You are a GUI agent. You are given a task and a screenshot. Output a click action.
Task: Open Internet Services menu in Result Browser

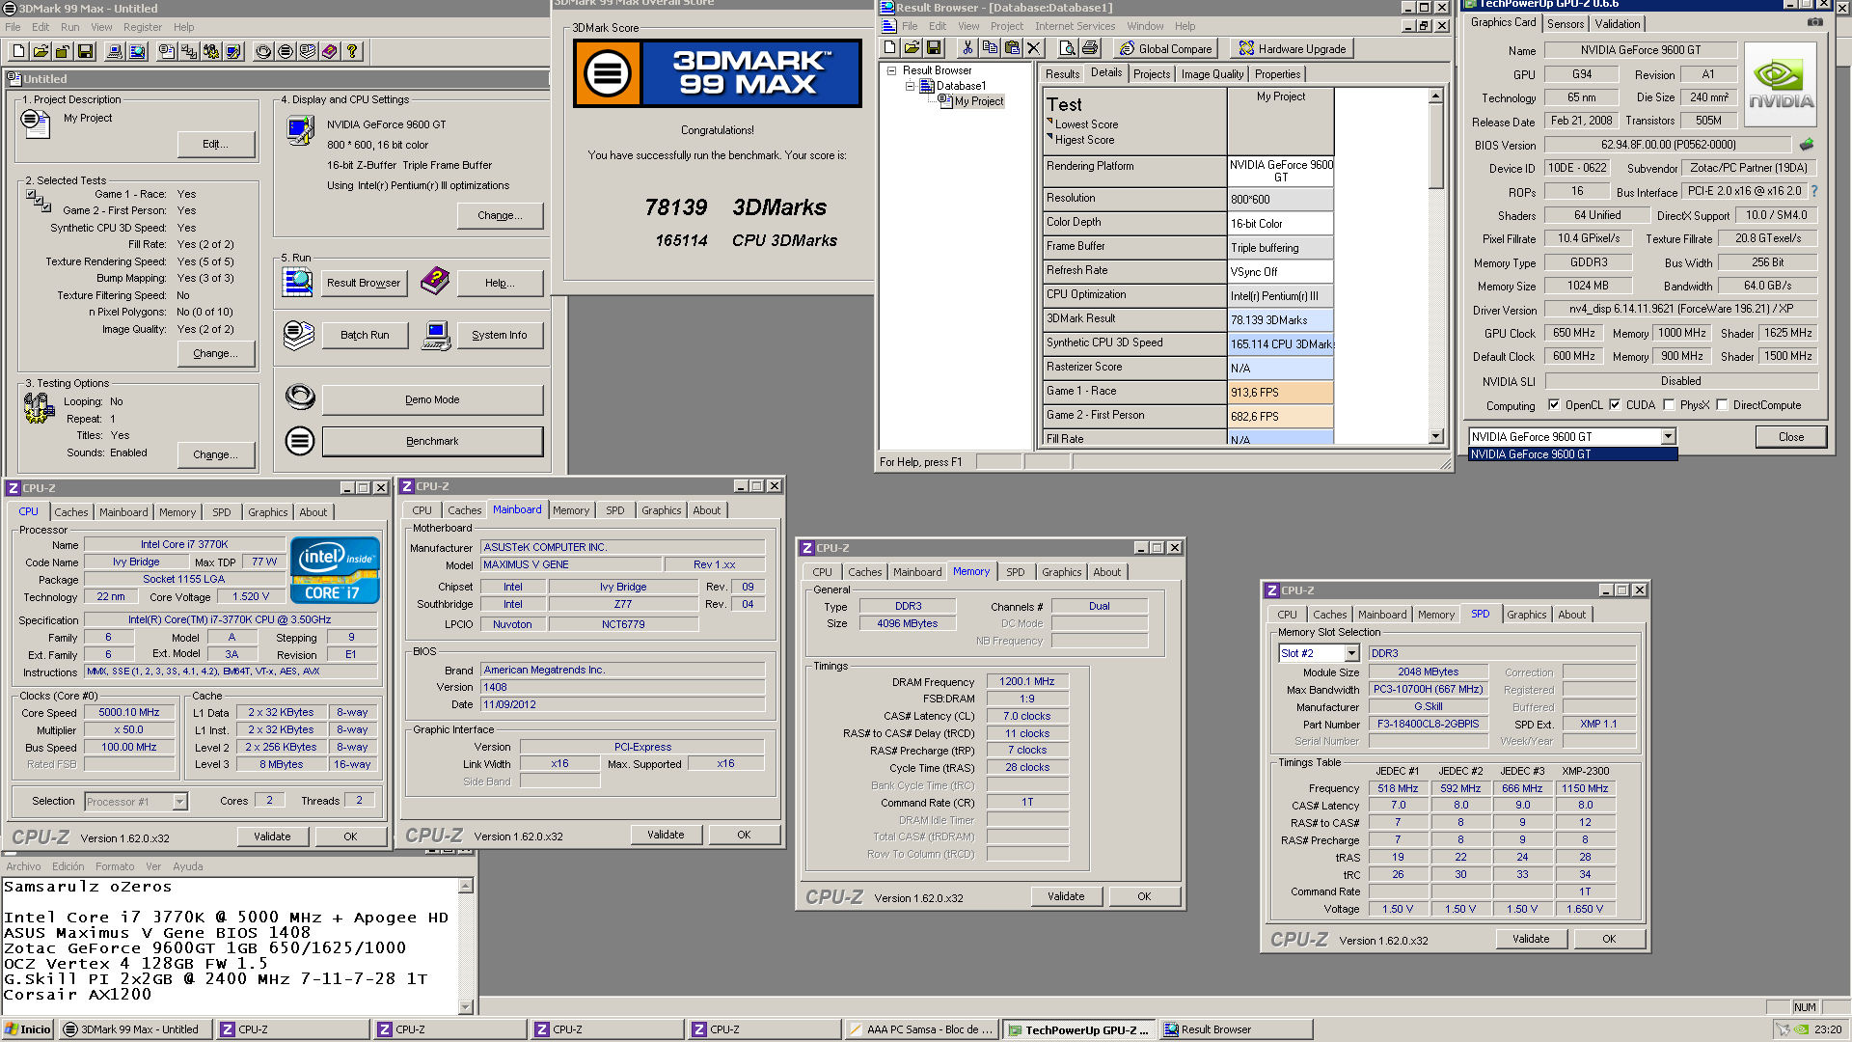point(1075,26)
